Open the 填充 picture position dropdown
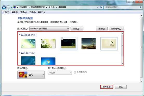The width and height of the screenshot is (144, 96). point(31,75)
